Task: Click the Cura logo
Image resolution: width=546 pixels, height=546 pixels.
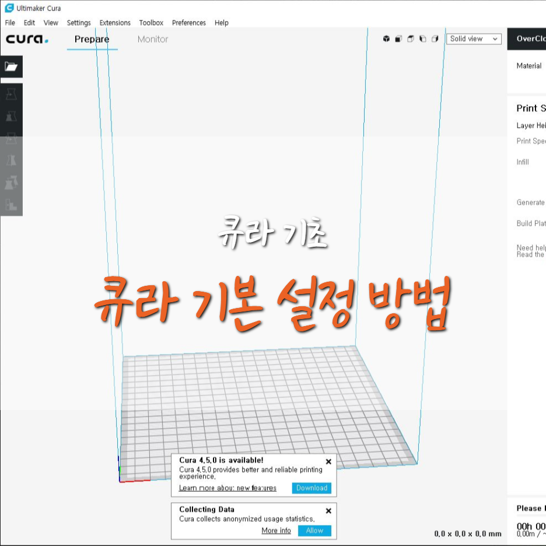Action: click(x=27, y=39)
